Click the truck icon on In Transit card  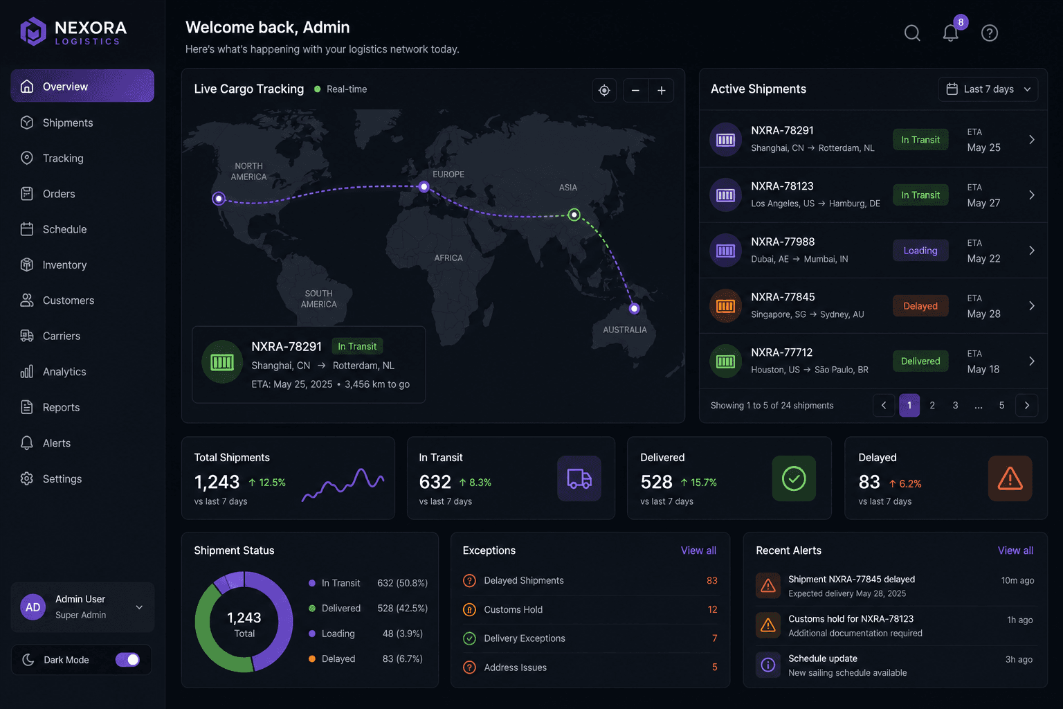(x=579, y=478)
